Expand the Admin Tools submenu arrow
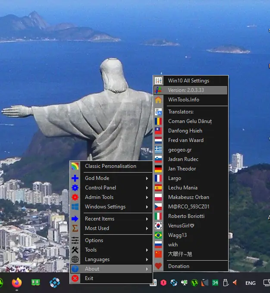270x293 pixels. click(x=147, y=197)
